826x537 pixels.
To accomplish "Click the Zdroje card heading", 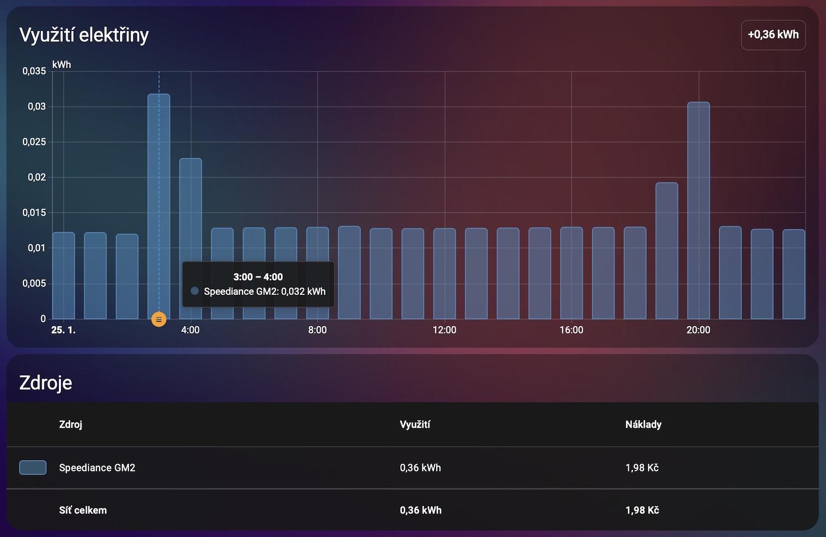I will tap(45, 383).
